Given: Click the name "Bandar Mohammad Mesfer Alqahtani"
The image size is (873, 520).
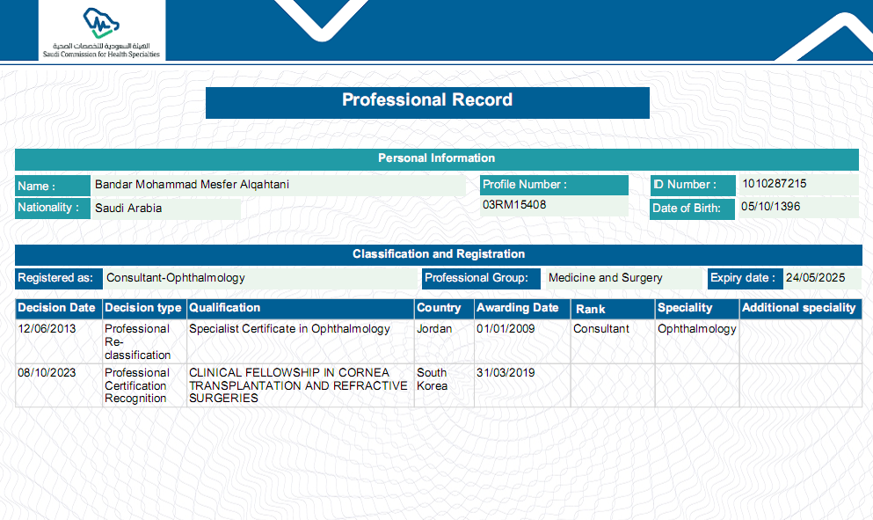Looking at the screenshot, I should (192, 185).
